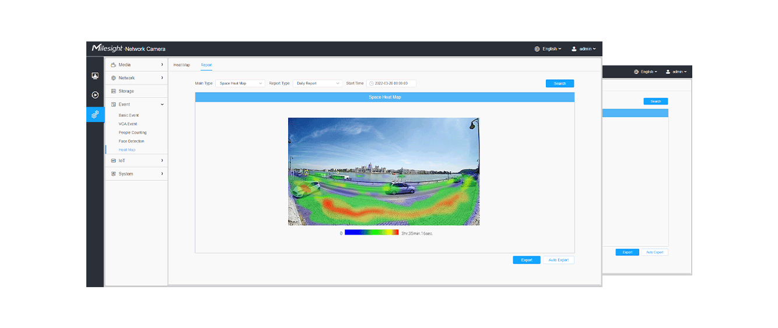The image size is (778, 328).
Task: Select the Settings gears icon in left sidebar
Action: click(x=95, y=114)
